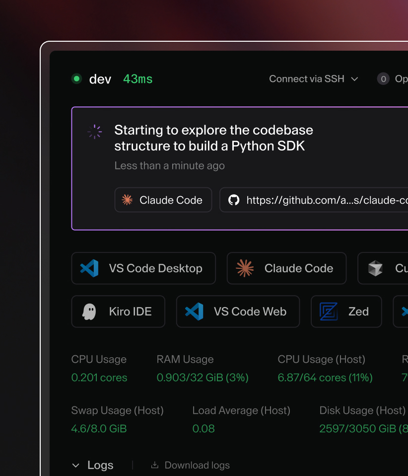
Task: Open the environment in VS Code Web
Action: pos(238,312)
